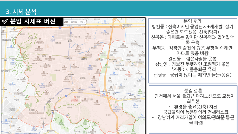Click the line starting with 십정동 : 공급이 많다는
Image resolution: width=238 pixels, height=134 pixels.
click(193, 75)
